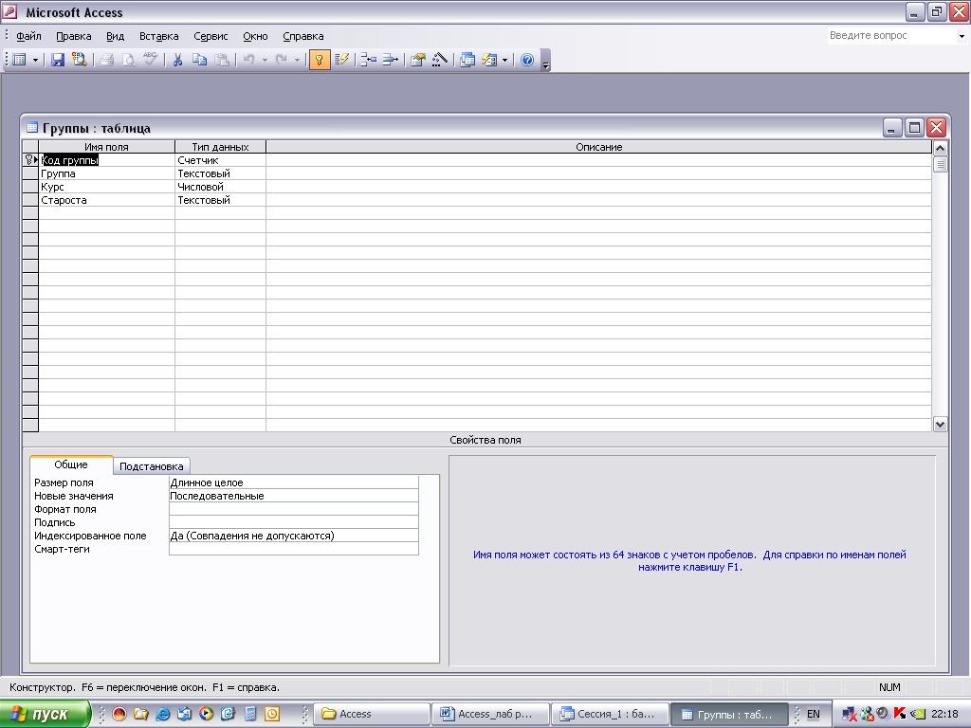
Task: Click the Индексированное поле property value
Action: point(294,536)
